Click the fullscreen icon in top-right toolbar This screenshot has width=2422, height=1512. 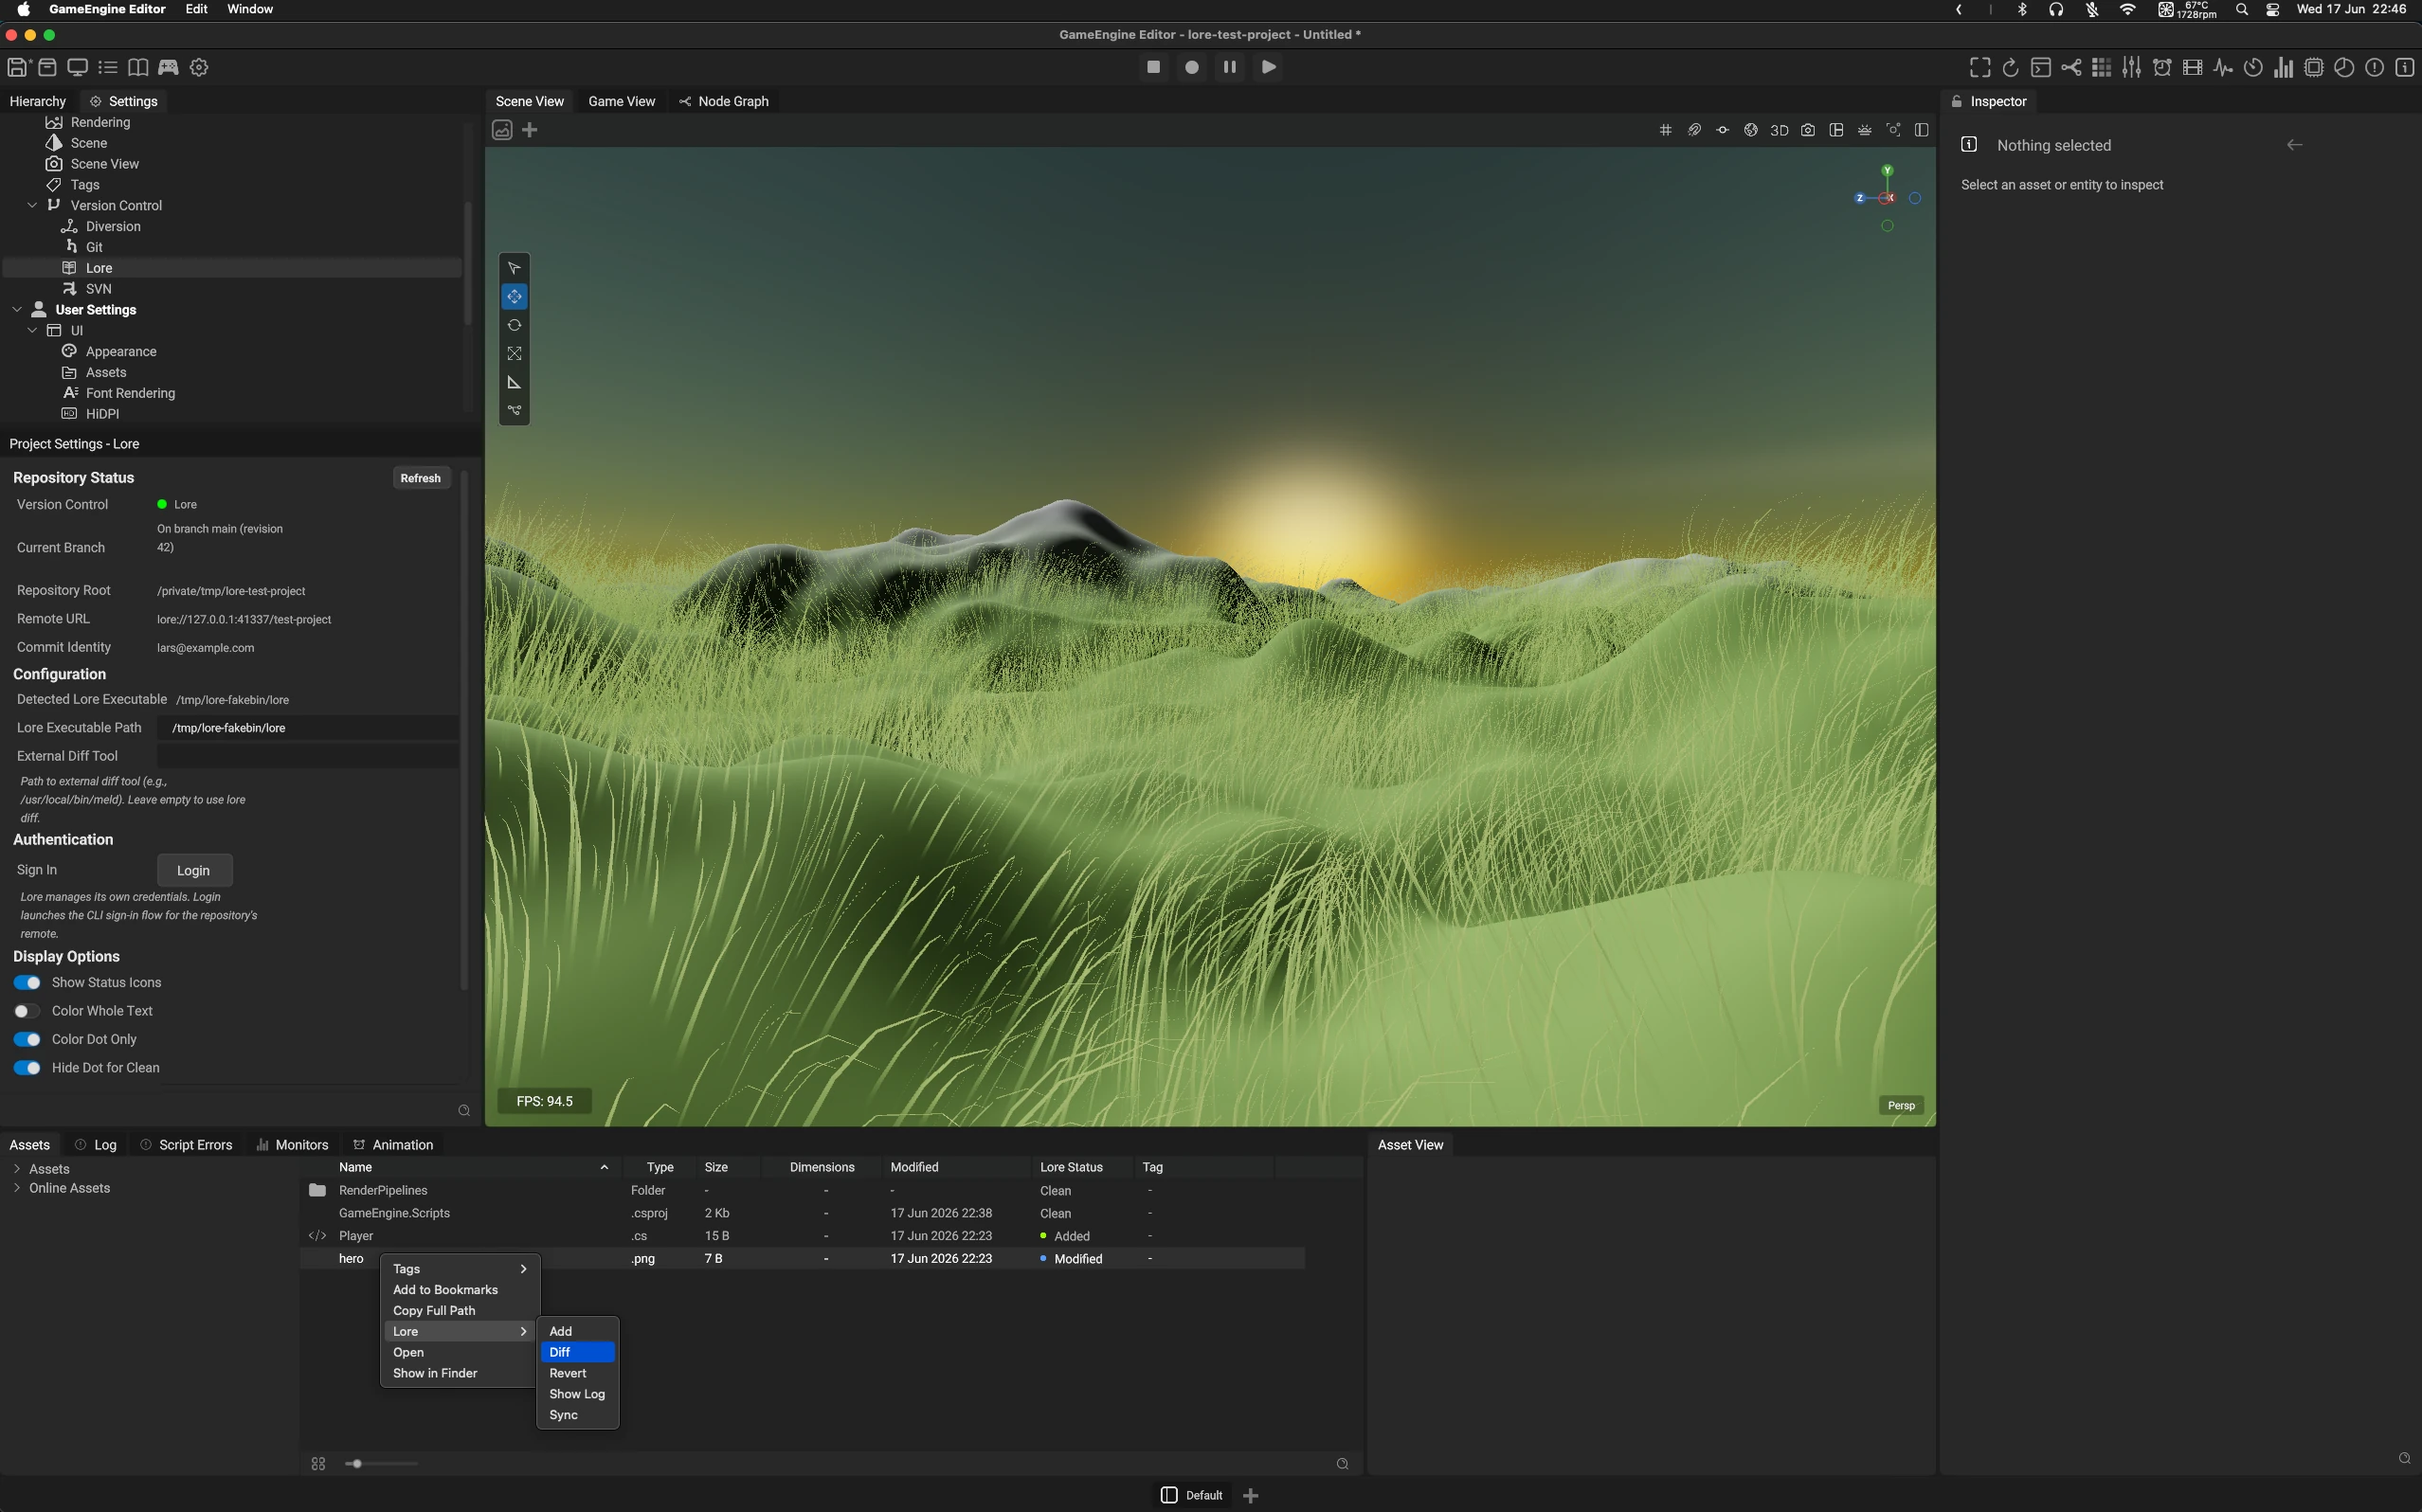(1980, 67)
